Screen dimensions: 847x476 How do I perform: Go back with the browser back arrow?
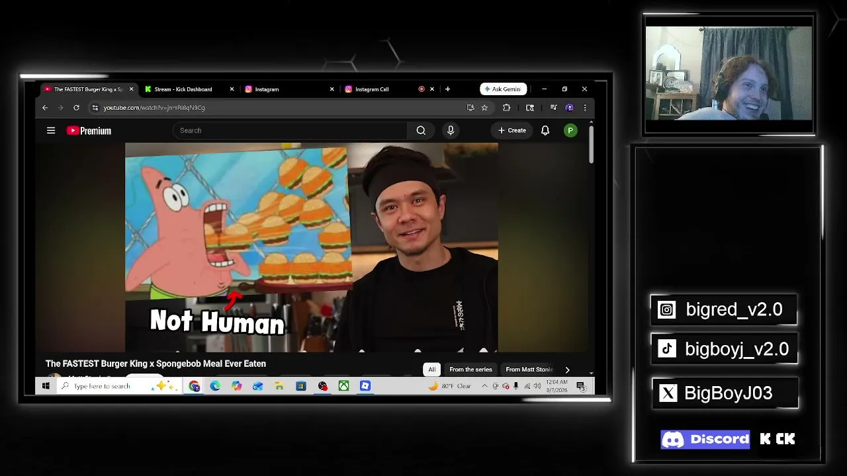pyautogui.click(x=45, y=108)
